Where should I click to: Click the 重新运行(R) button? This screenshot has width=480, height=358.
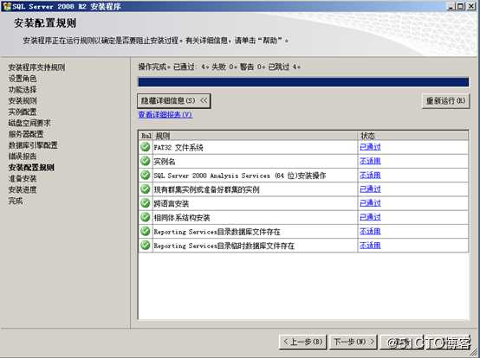point(445,101)
